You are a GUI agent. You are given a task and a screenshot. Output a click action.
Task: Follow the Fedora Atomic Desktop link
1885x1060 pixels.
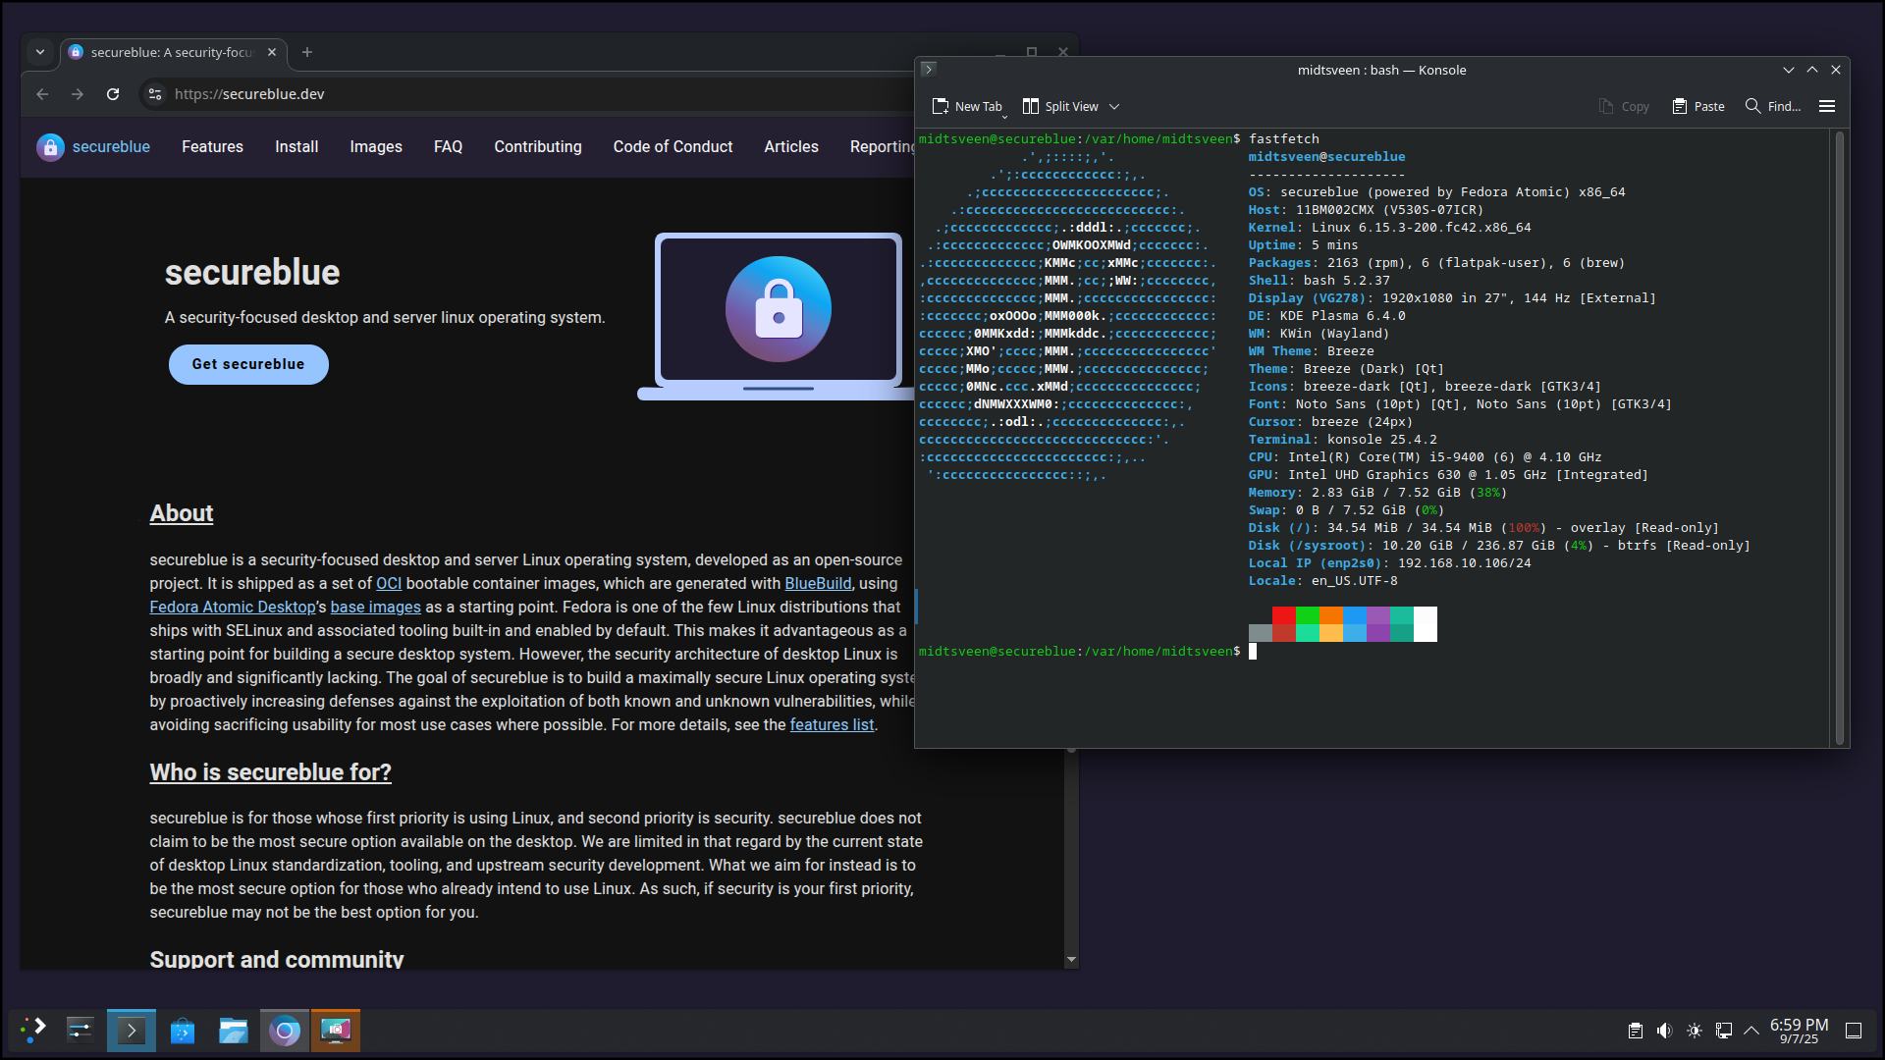pyautogui.click(x=233, y=607)
